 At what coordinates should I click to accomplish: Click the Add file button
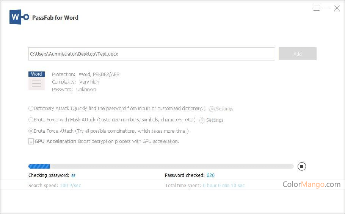tap(298, 54)
